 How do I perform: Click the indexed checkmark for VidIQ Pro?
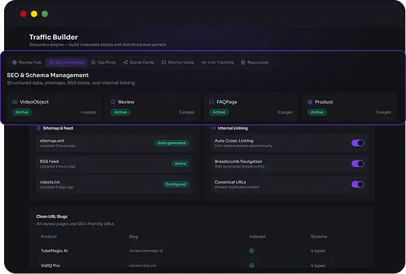click(x=251, y=265)
